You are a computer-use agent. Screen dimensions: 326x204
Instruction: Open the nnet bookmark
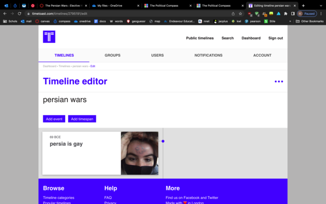[204, 21]
